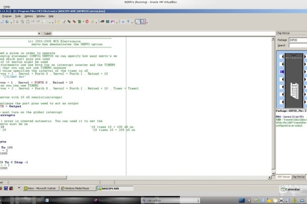The height and width of the screenshot is (204, 307).
Task: Click 'Package : DIP20 , Pin : 3' text
Action: (291, 111)
